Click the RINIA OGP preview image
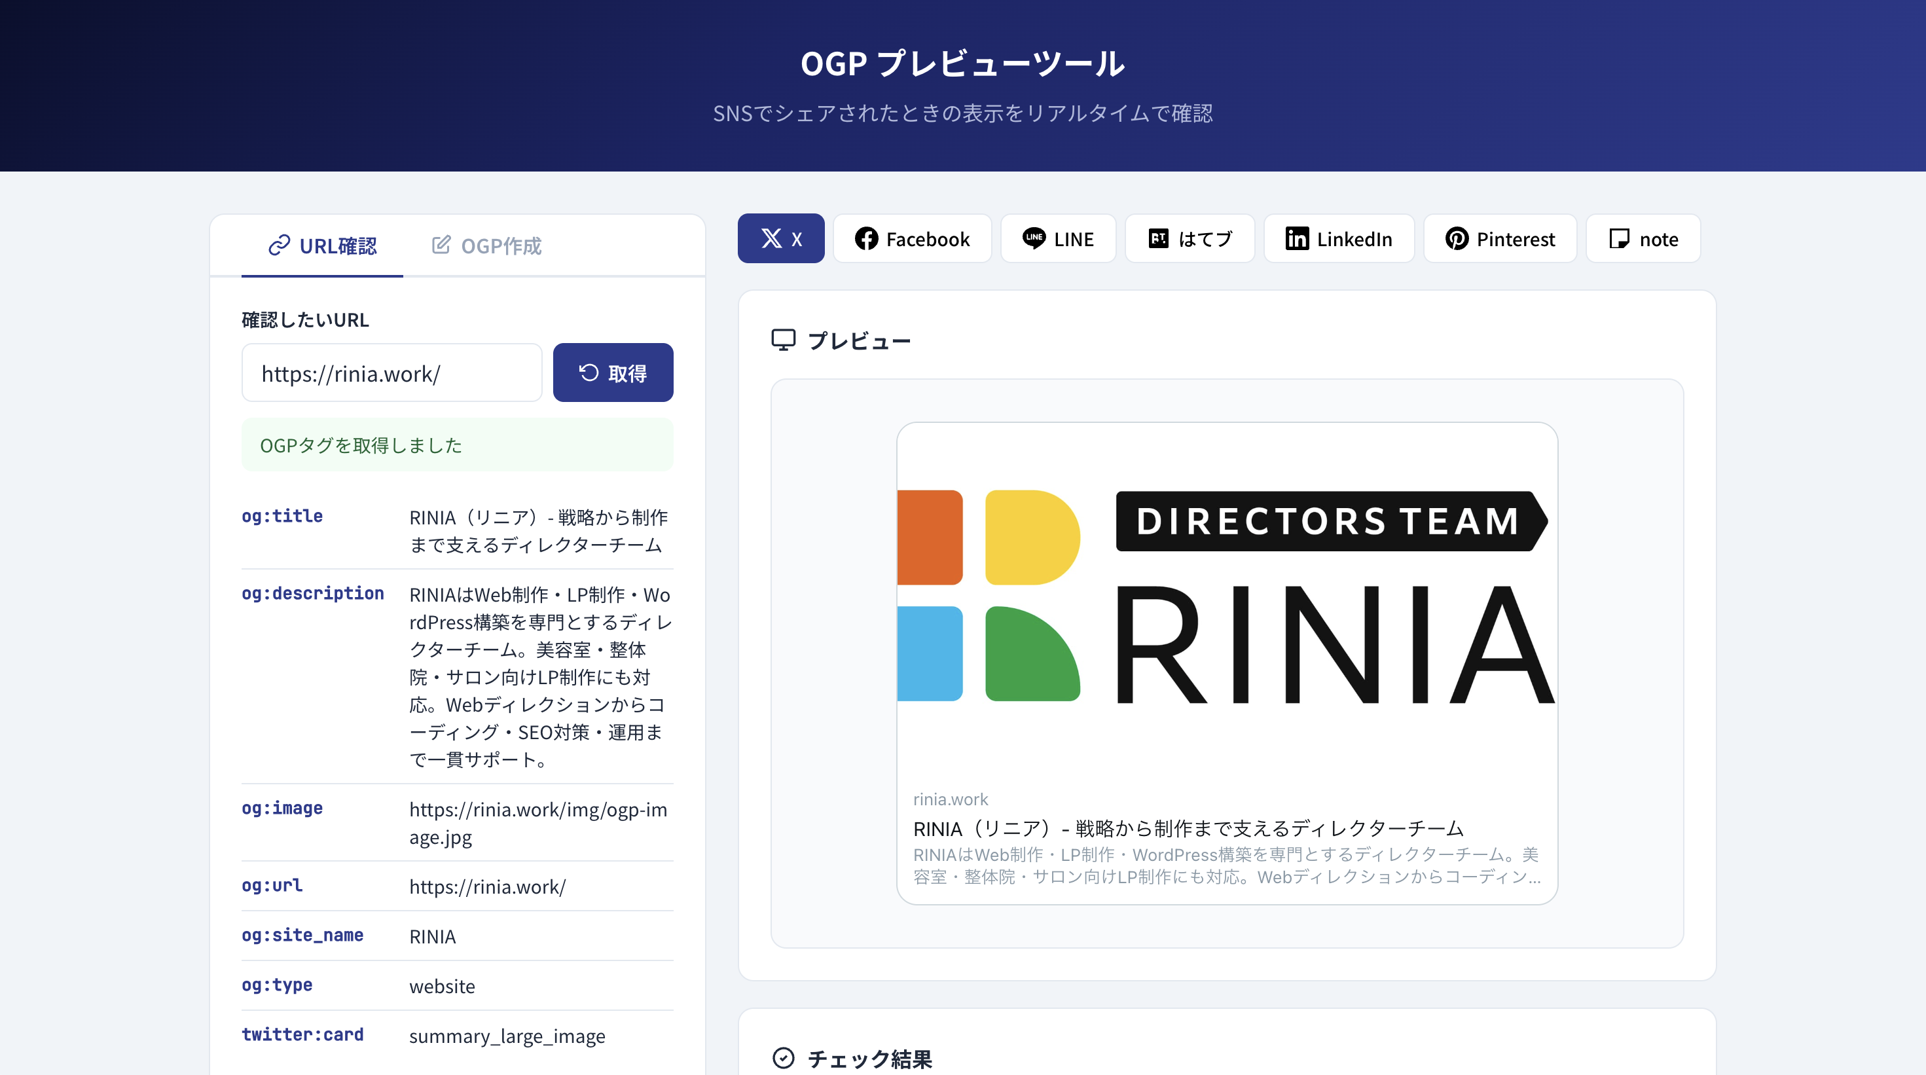The image size is (1926, 1075). [x=1227, y=599]
